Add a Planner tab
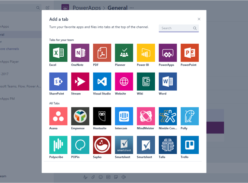The width and height of the screenshot is (248, 183). click(x=124, y=53)
